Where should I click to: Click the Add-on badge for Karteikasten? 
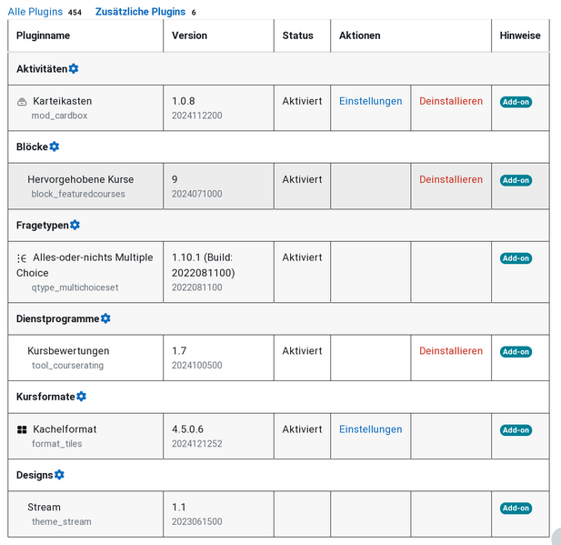click(x=516, y=102)
